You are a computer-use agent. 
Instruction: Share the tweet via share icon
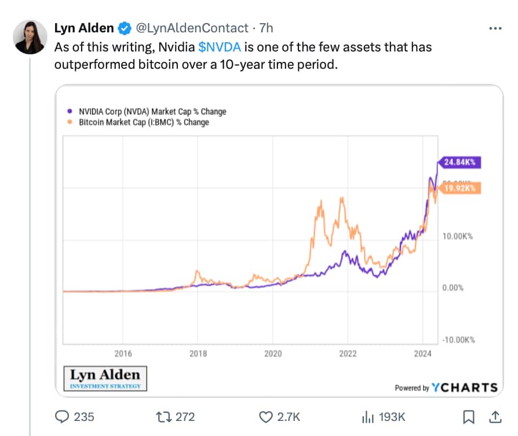pos(496,416)
